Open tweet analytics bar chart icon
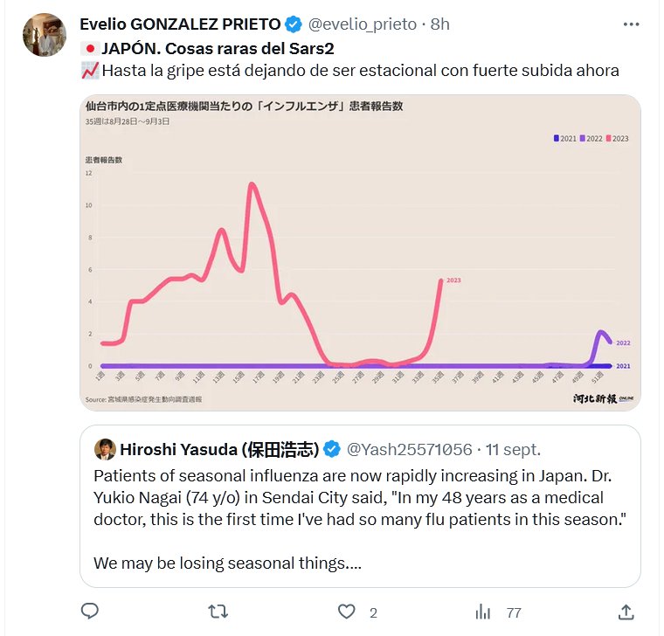Image resolution: width=664 pixels, height=636 pixels. 481,612
